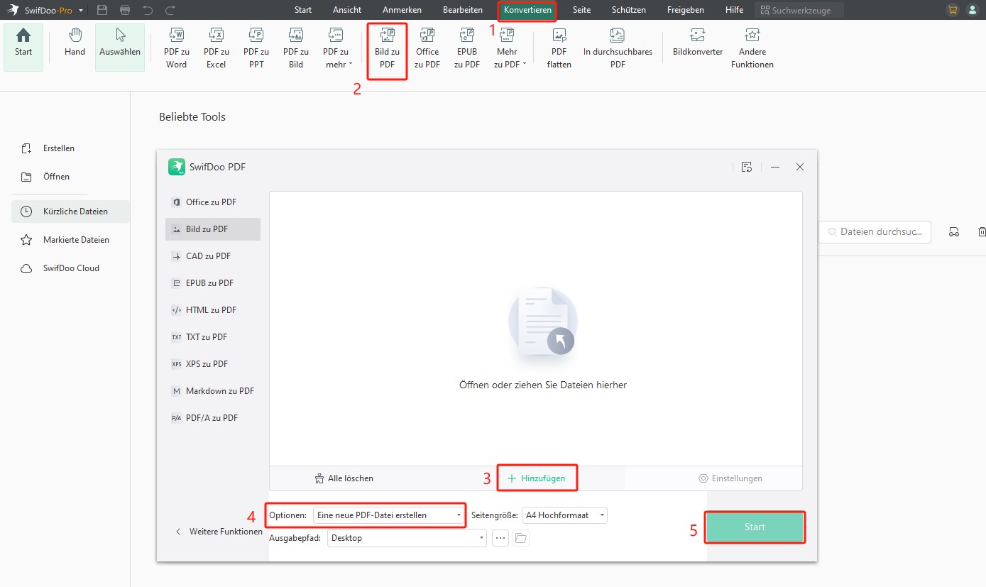Viewport: 986px width, 587px height.
Task: Open Andere Funktionen
Action: pyautogui.click(x=752, y=47)
